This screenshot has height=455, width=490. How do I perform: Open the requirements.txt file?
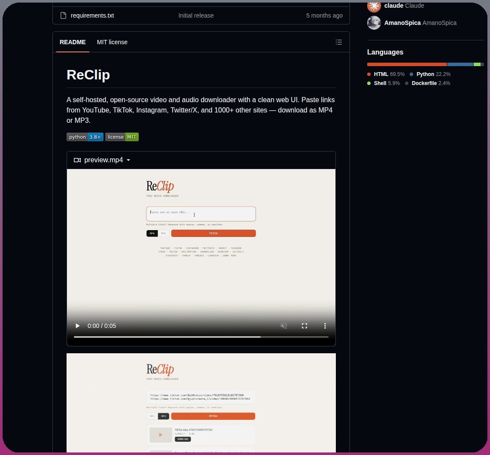pos(92,15)
